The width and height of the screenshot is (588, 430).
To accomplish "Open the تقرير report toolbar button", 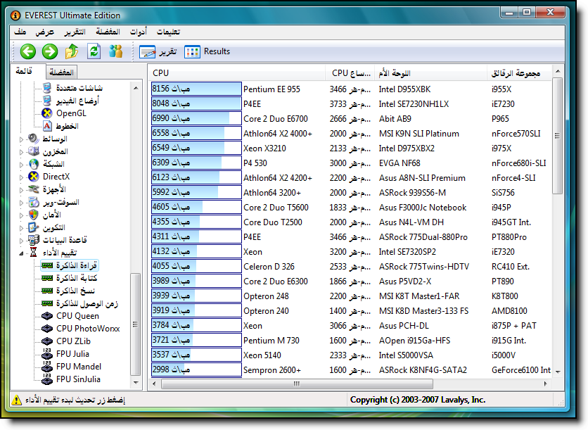I will pos(158,51).
